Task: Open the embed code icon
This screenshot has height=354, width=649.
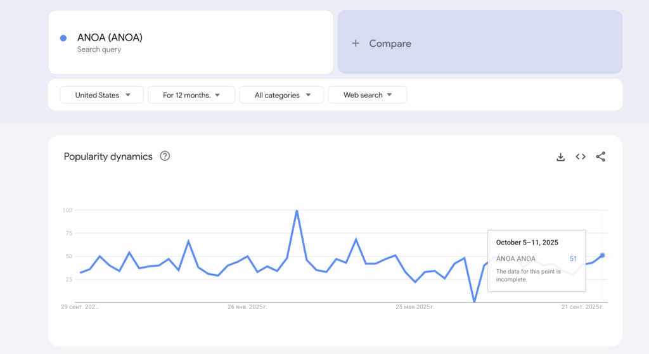Action: (x=581, y=157)
